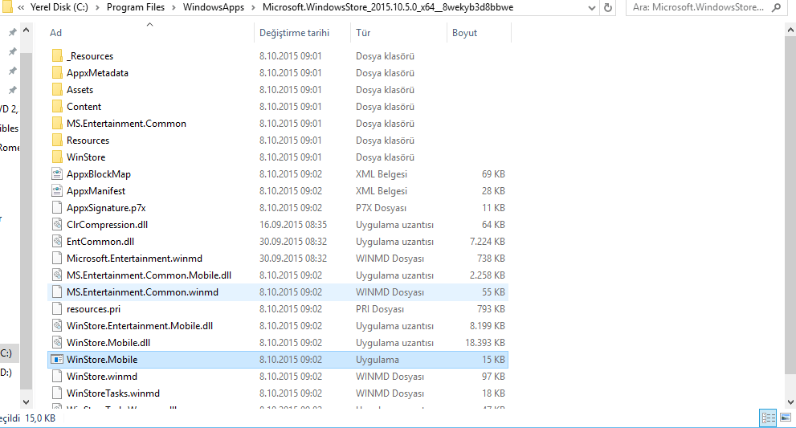Open the _Resources folder icon
The image size is (796, 428).
tap(57, 56)
